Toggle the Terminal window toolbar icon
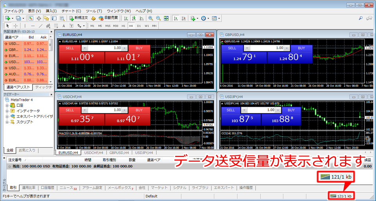Image resolution: width=376 pixels, height=201 pixels. pyautogui.click(x=54, y=18)
